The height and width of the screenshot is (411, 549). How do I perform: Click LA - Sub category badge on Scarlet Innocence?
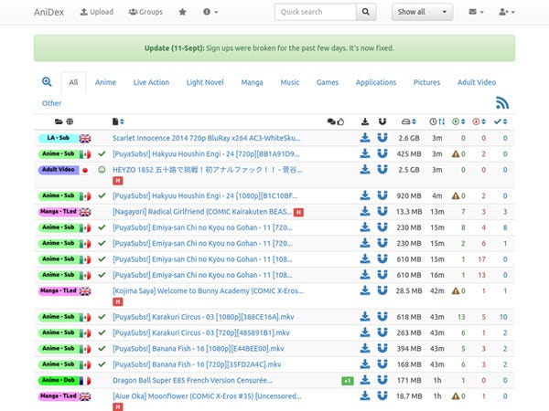click(x=59, y=138)
